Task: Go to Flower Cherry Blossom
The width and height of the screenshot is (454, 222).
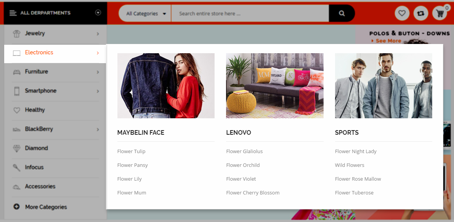Action: (253, 193)
